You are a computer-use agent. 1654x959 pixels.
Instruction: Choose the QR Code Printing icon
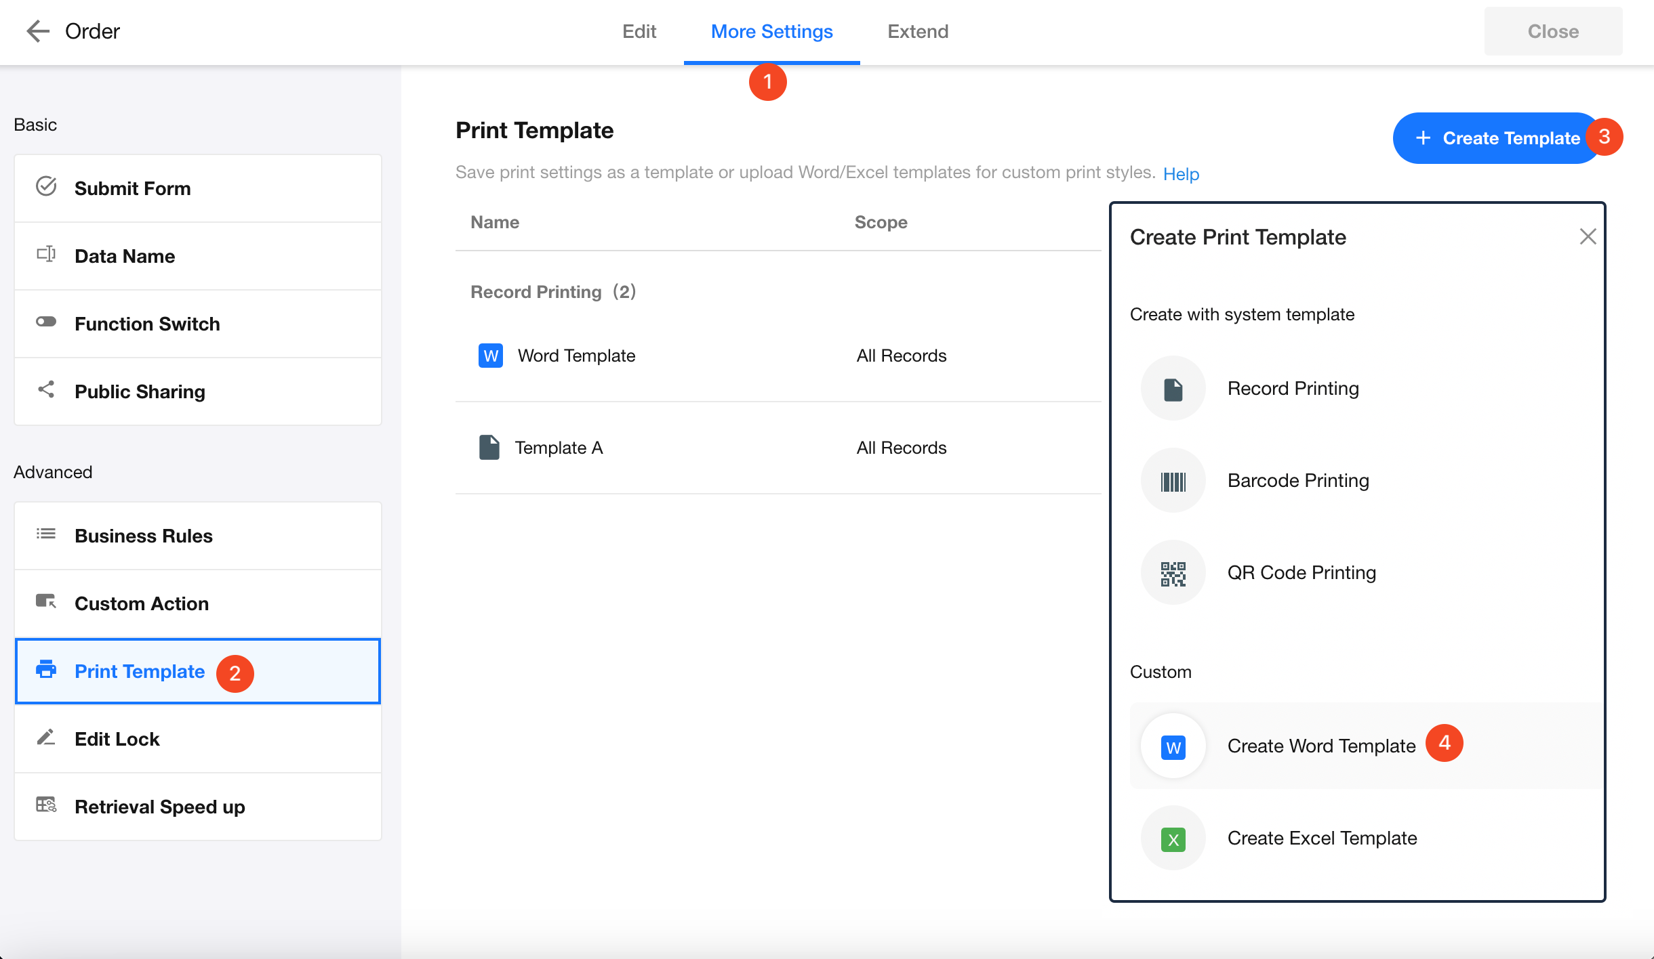1173,573
